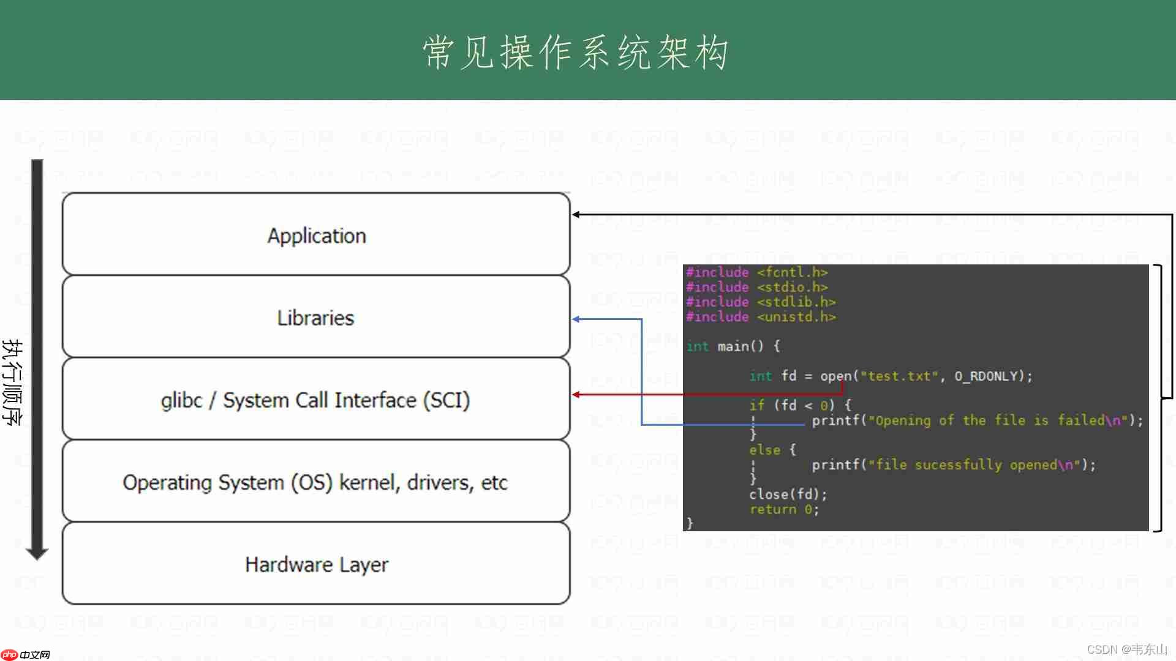
Task: Click the printf failed message line
Action: [x=977, y=420]
